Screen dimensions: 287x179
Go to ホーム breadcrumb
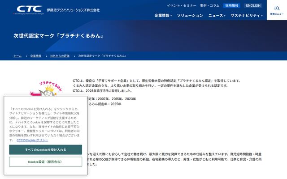coord(17,56)
